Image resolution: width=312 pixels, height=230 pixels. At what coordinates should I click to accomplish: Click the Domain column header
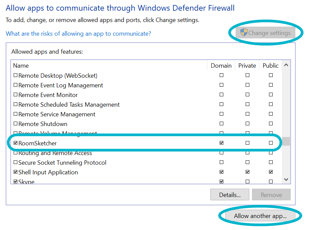coord(221,66)
